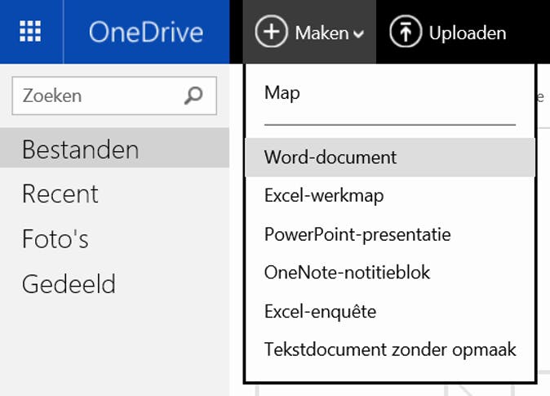Click the magnifying glass search icon
The width and height of the screenshot is (550, 396).
point(193,96)
